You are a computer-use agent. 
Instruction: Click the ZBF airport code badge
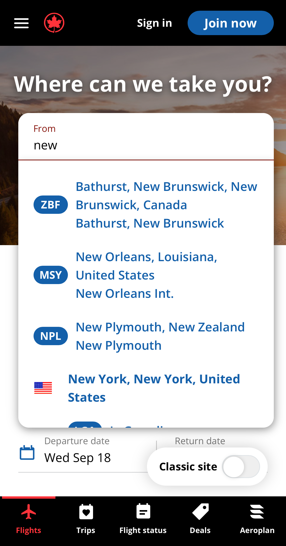tap(50, 204)
